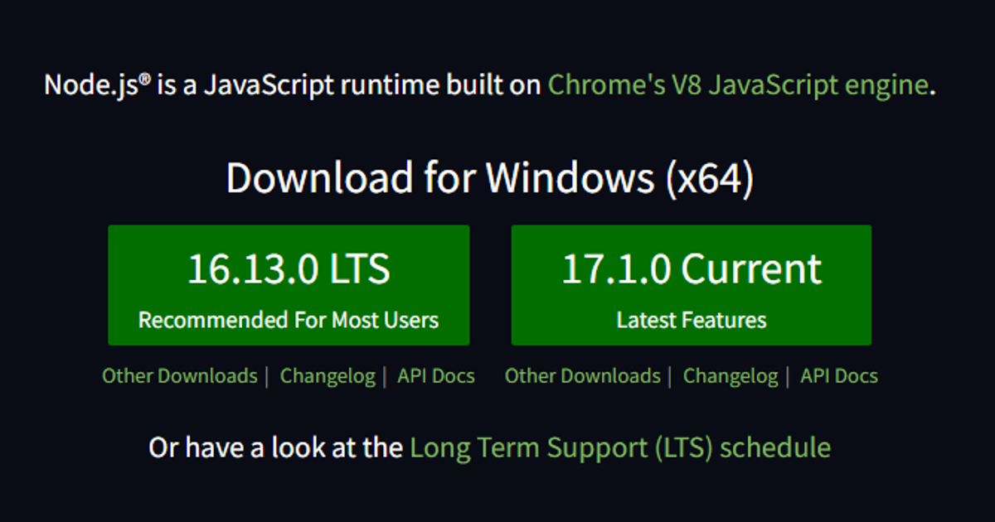The image size is (995, 522).
Task: Open the Long Term Support (LTS) schedule
Action: pos(620,448)
